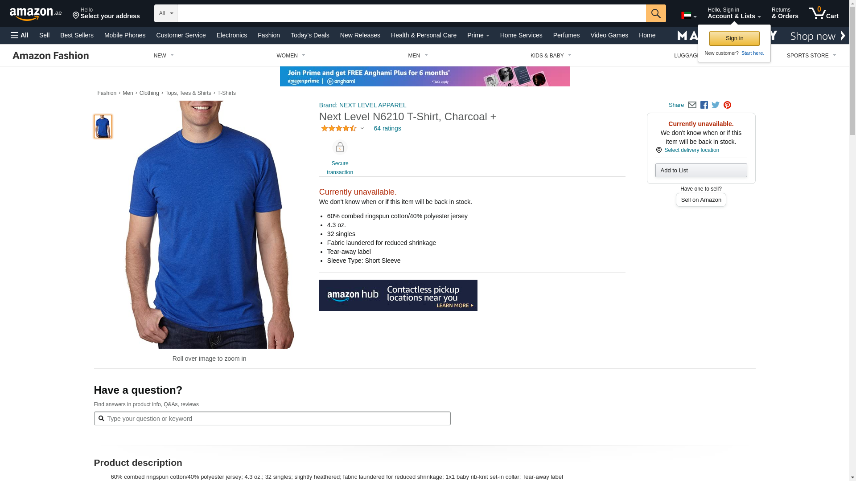Open the All search category dropdown

point(166,13)
